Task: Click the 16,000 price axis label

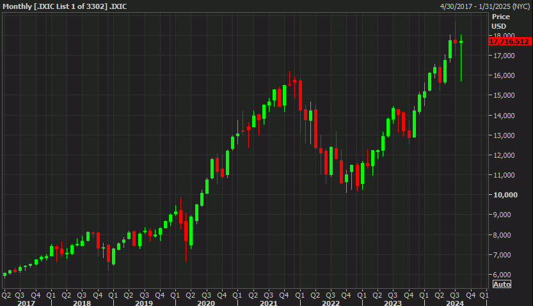Action: (x=504, y=75)
